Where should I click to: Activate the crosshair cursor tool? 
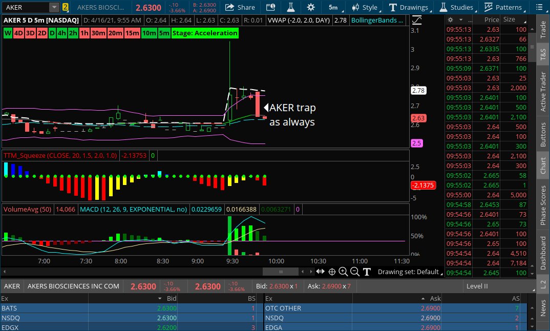click(x=332, y=272)
